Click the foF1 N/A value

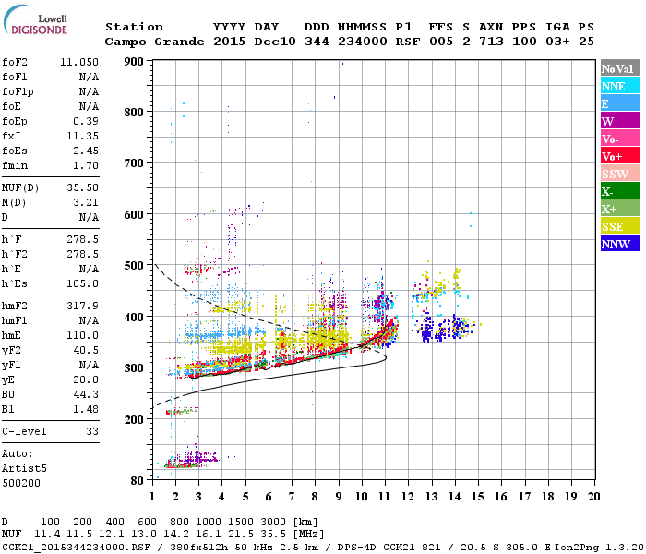click(x=89, y=77)
